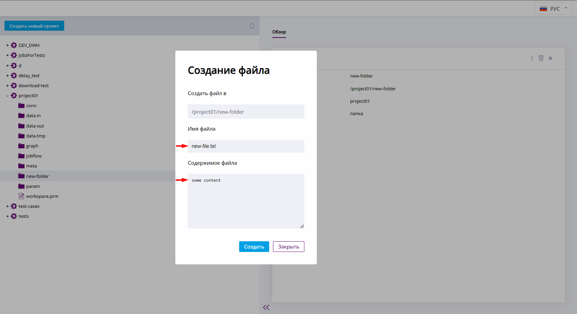Click the gear icon of project d

[x=14, y=65]
